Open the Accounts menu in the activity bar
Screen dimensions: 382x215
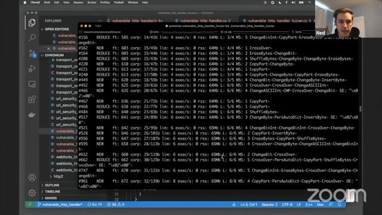[x=32, y=177]
